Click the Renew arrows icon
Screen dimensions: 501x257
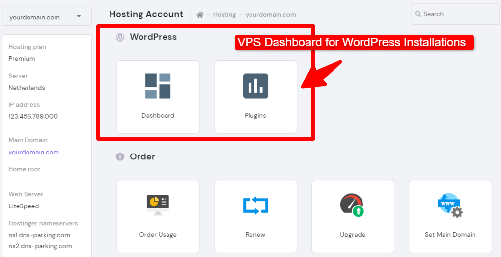click(x=255, y=205)
